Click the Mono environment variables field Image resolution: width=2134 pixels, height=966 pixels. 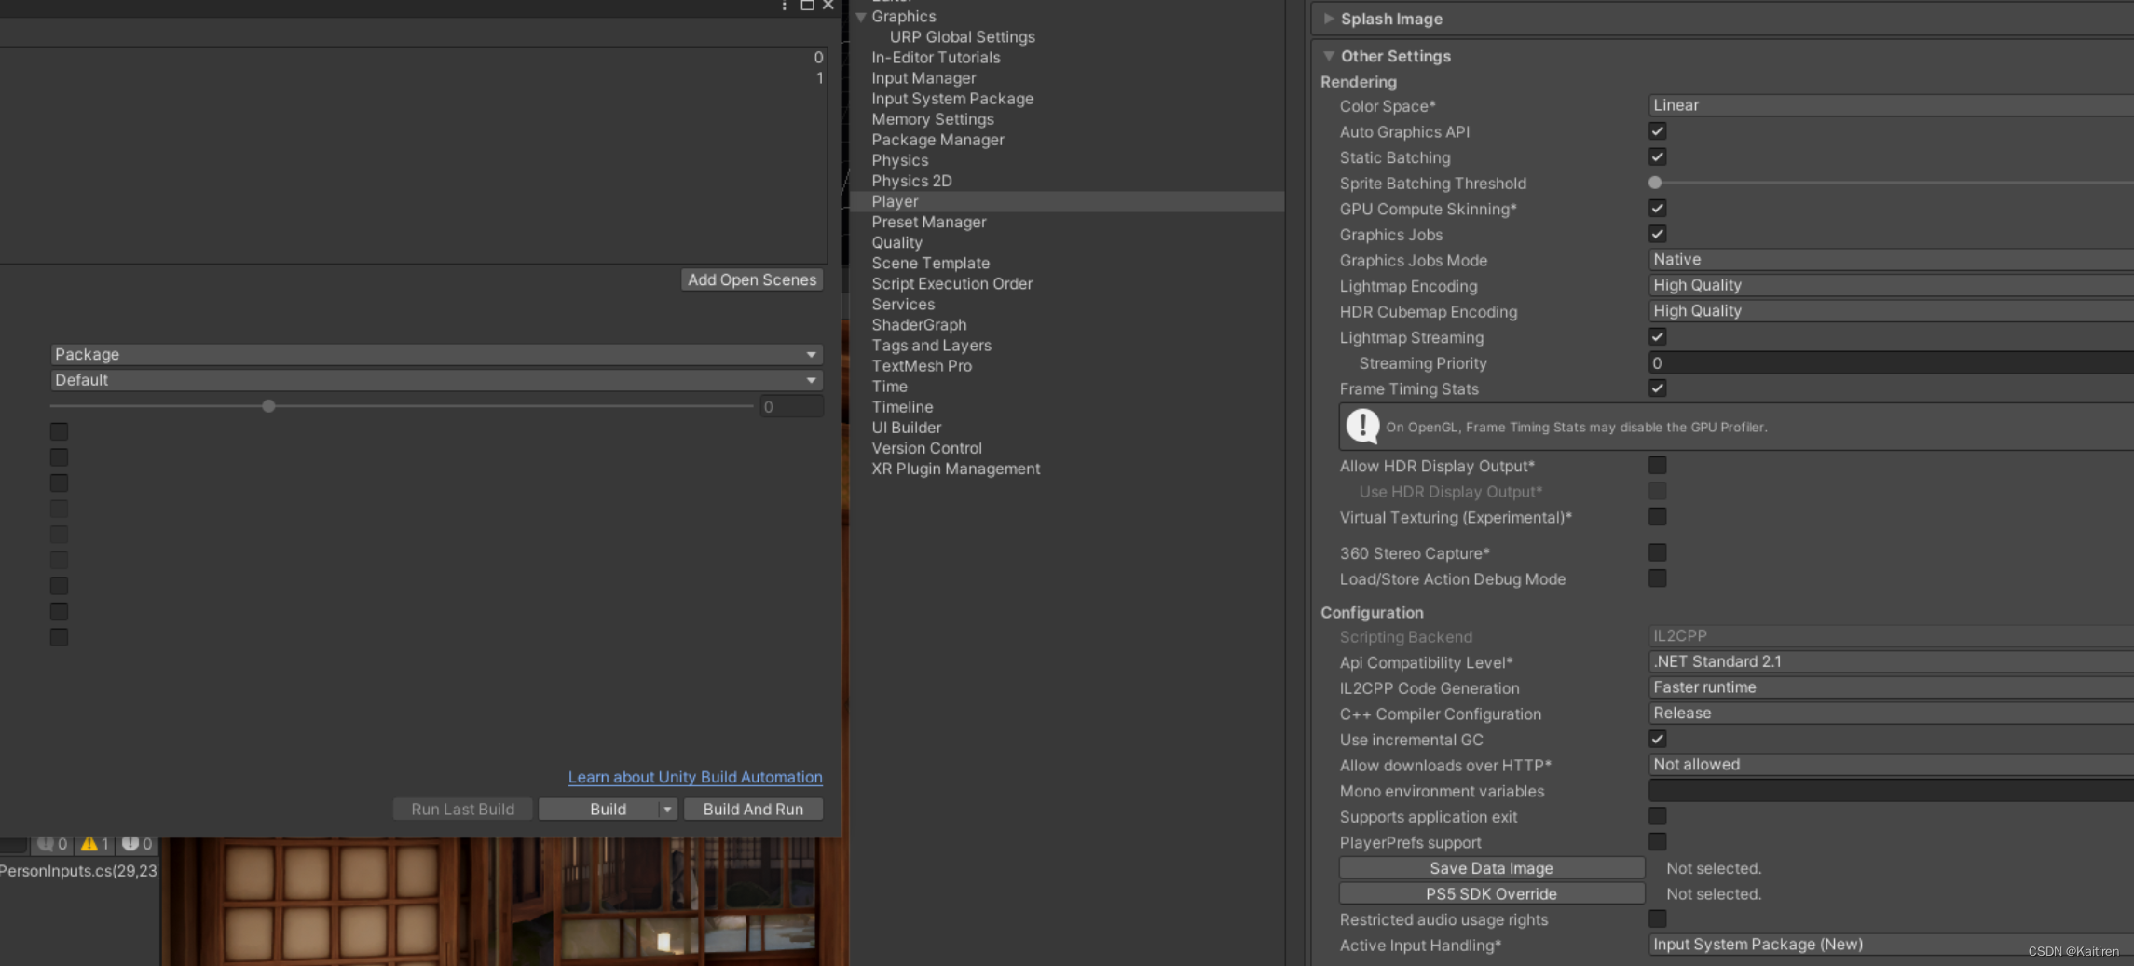click(1891, 791)
